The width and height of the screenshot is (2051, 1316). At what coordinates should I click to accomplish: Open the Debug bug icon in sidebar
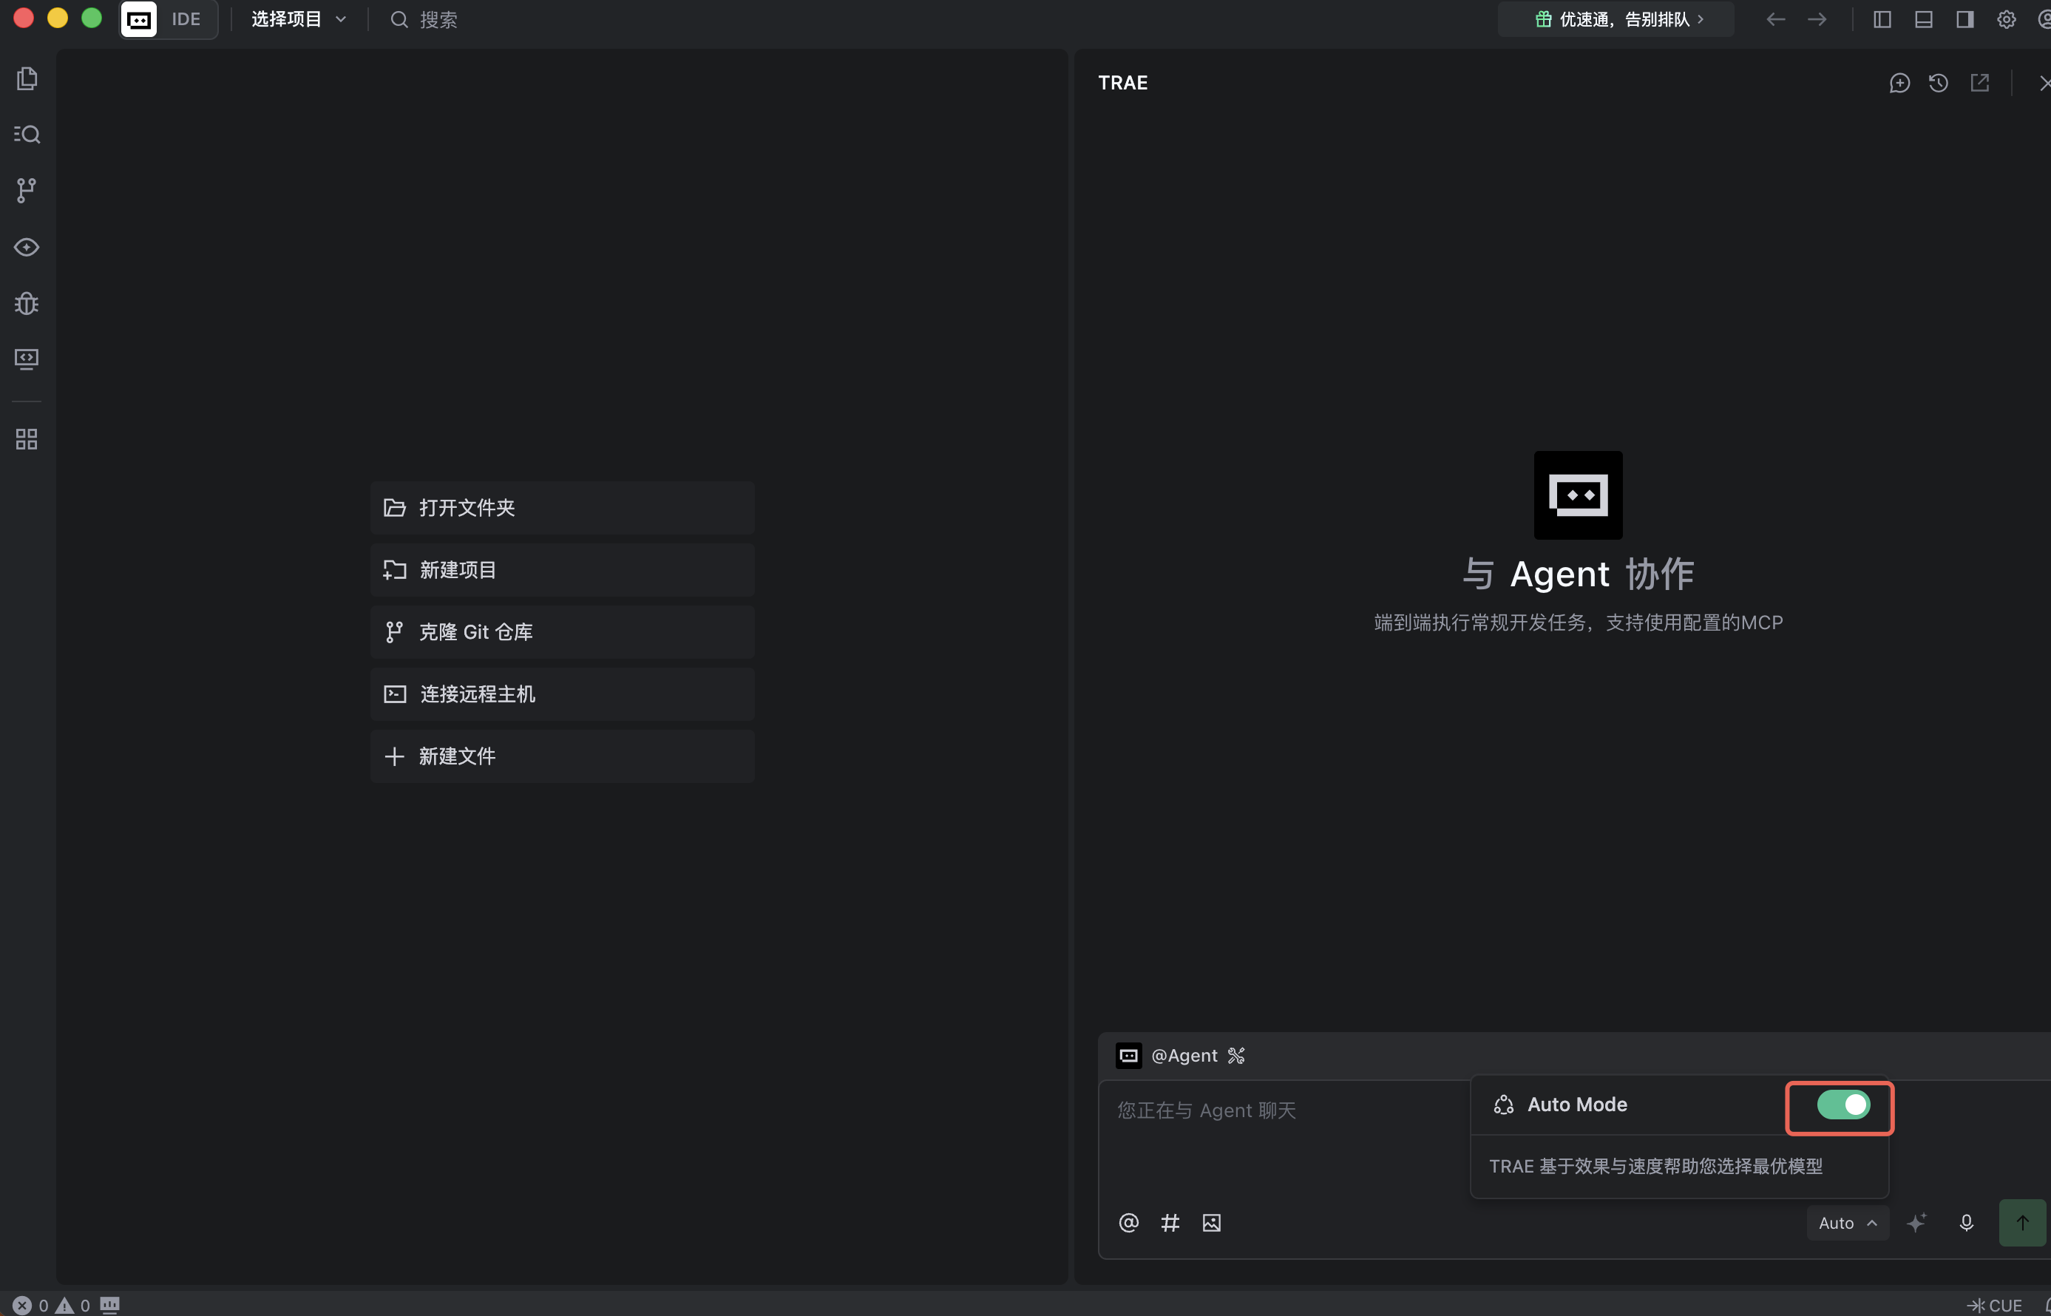click(x=27, y=303)
